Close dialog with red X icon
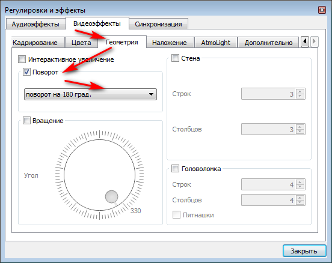The image size is (332, 263). [322, 10]
